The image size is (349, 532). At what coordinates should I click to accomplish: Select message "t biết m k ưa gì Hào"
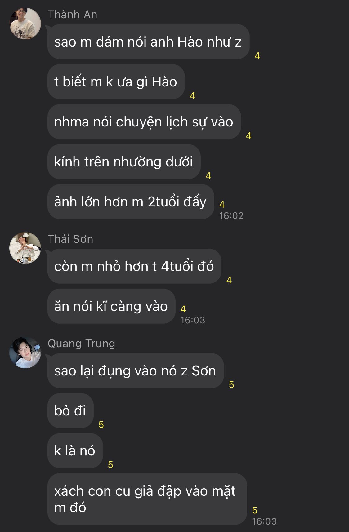(x=116, y=82)
